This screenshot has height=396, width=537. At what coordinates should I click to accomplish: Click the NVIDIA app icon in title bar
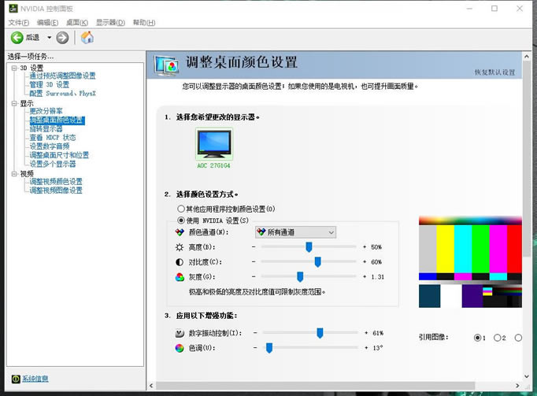(x=13, y=8)
